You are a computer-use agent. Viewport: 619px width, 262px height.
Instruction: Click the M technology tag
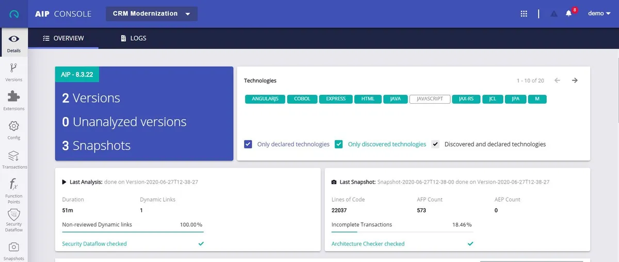[537, 99]
